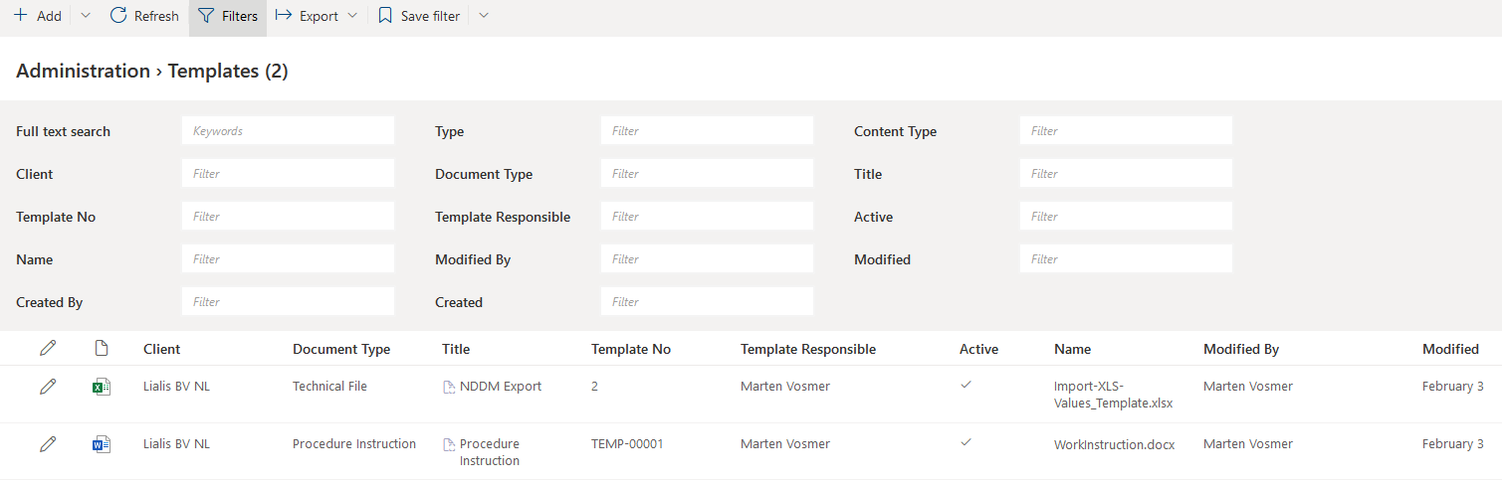Screen dimensions: 1502x486
Task: Click the edit pencil for Procedure Instruction row
Action: [x=47, y=444]
